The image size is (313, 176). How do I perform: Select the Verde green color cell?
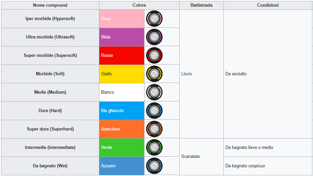(122, 148)
